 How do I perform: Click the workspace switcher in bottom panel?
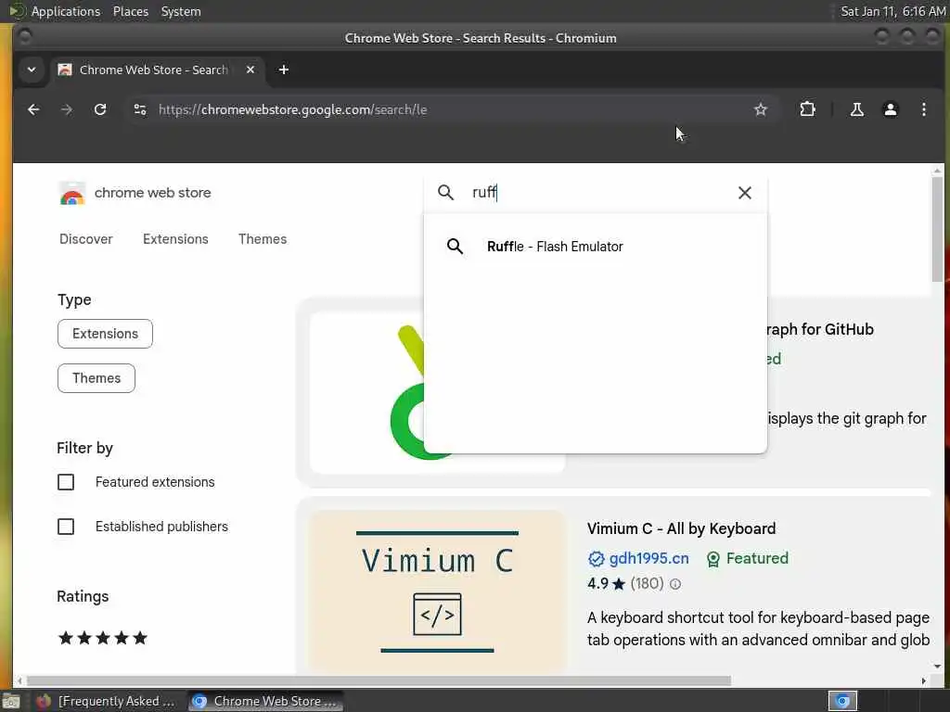click(x=842, y=701)
